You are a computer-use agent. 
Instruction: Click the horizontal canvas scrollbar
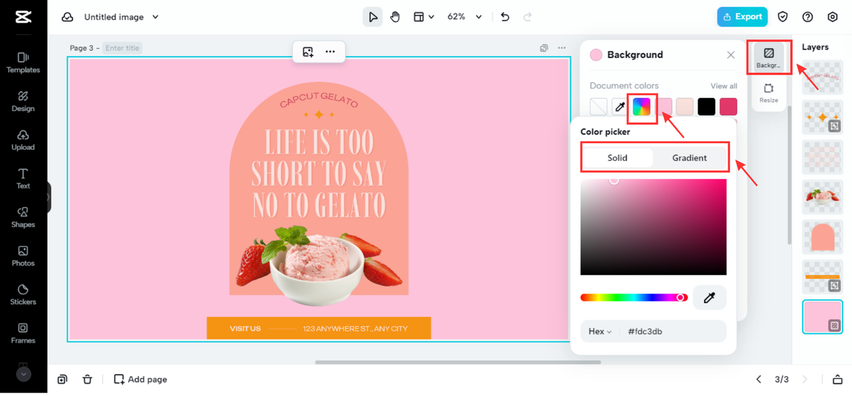click(458, 362)
